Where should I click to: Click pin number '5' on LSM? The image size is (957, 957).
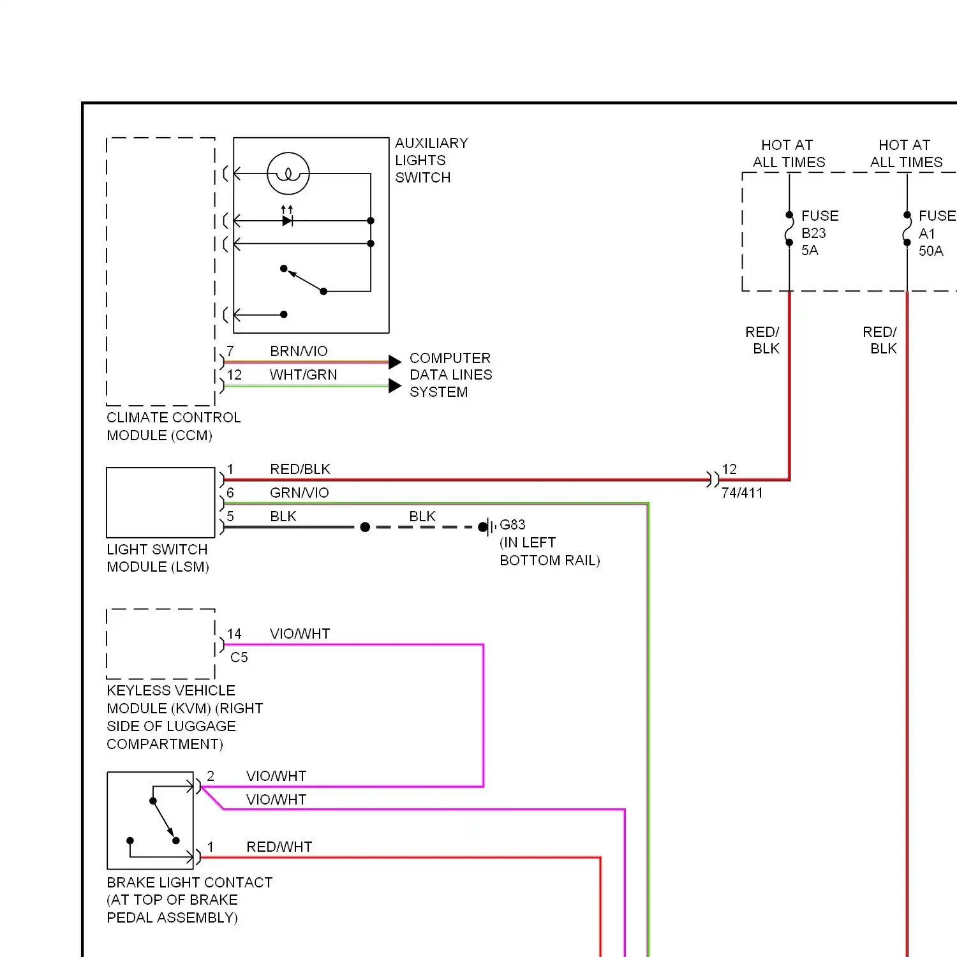230,516
